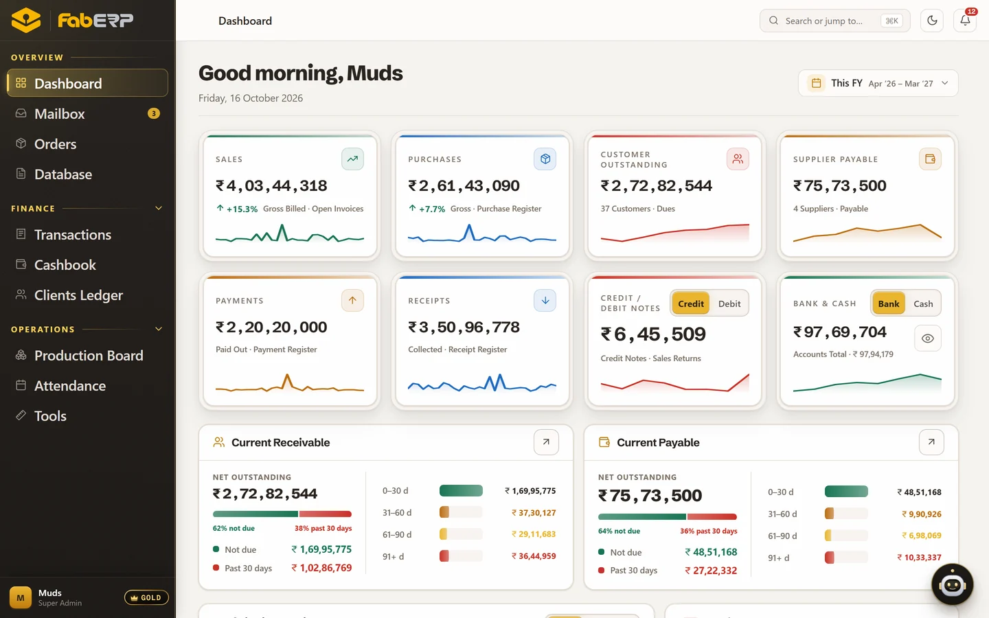Go to Dashboard in sidebar
989x618 pixels.
[87, 83]
